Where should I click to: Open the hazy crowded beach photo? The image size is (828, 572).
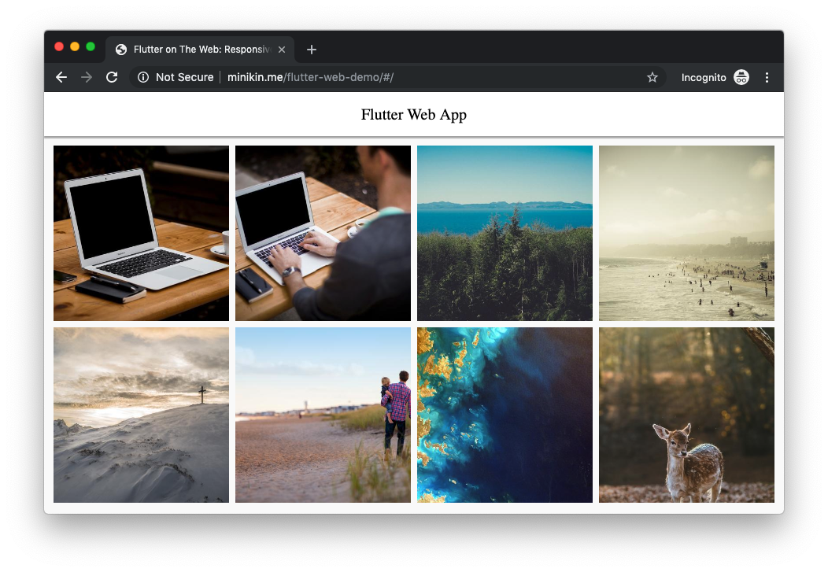[686, 233]
